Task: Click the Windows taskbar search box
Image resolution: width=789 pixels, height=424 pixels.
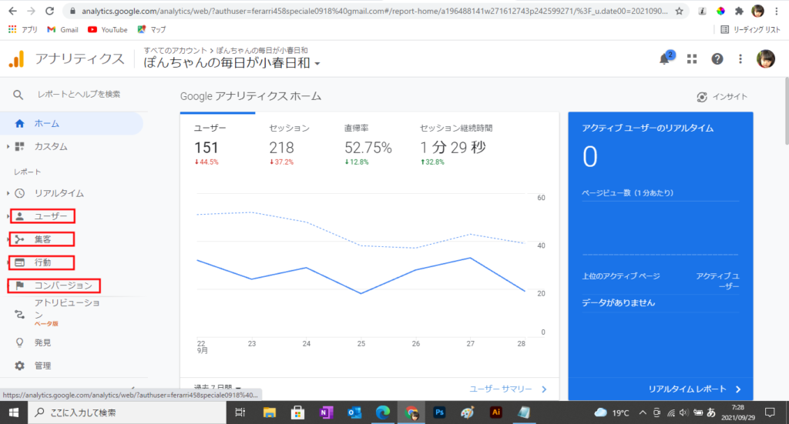Action: [x=127, y=412]
